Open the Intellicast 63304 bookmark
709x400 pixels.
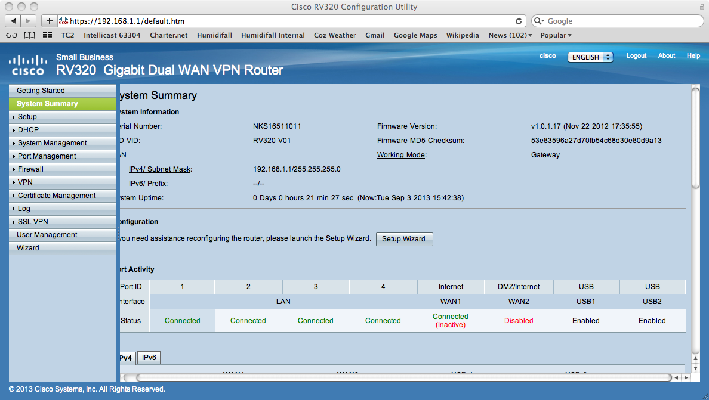coord(112,35)
